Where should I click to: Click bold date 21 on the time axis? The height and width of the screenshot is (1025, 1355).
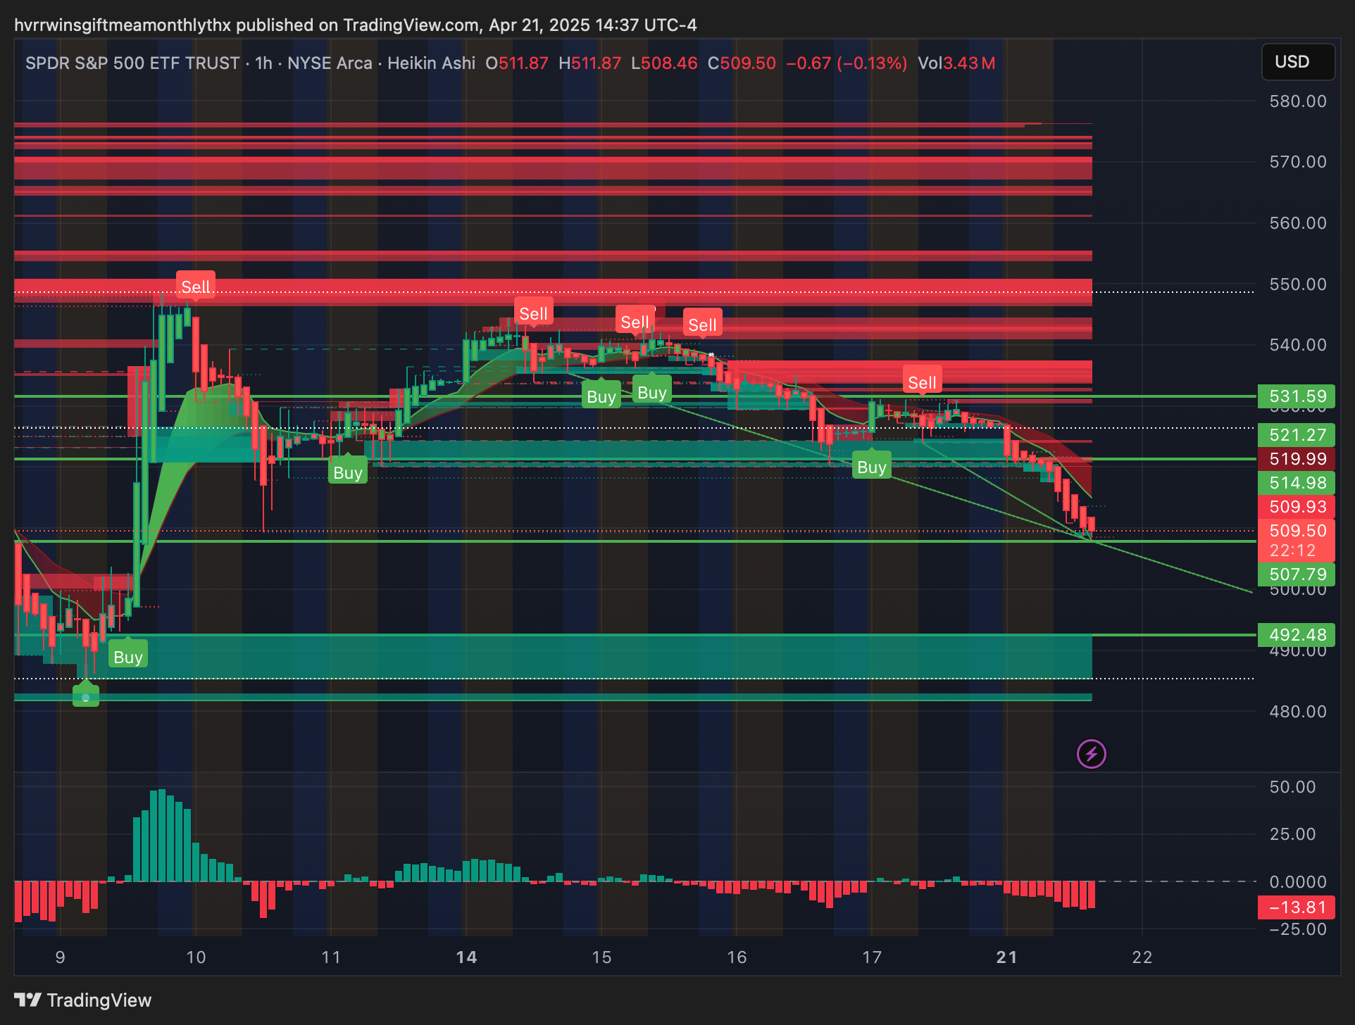click(x=1007, y=957)
